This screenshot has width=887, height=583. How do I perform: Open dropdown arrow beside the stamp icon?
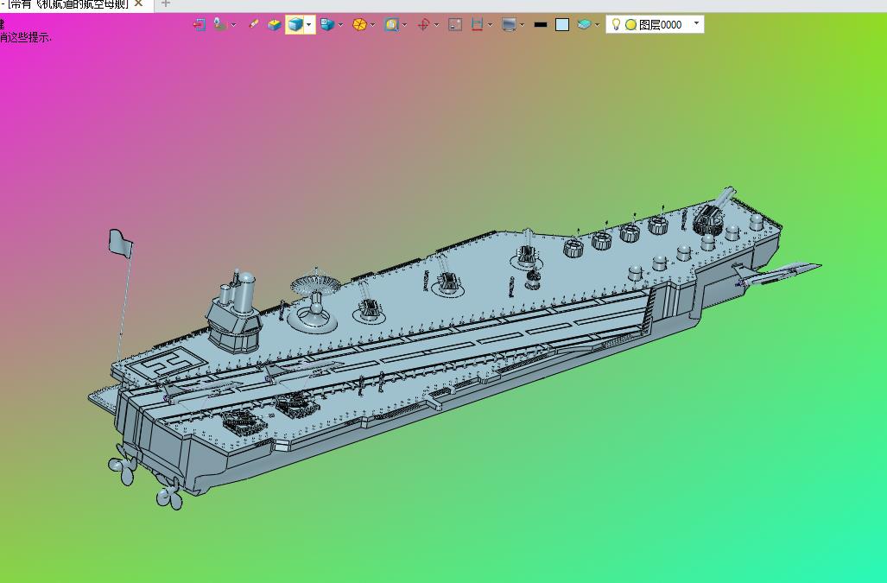click(x=234, y=25)
